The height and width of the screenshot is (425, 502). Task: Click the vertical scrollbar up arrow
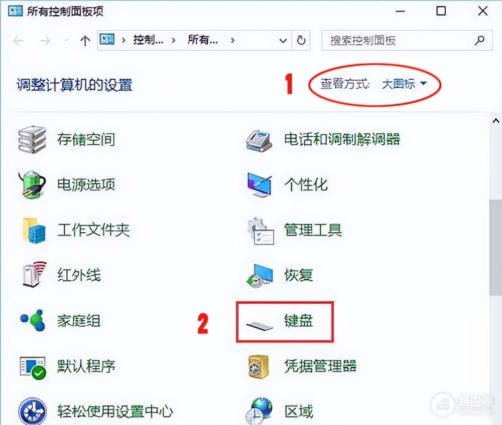(496, 121)
